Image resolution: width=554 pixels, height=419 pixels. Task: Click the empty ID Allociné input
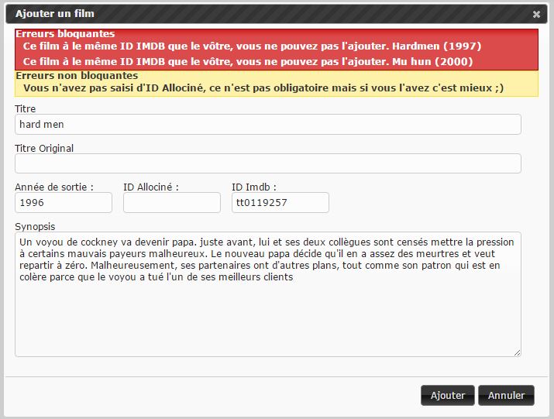pyautogui.click(x=172, y=202)
